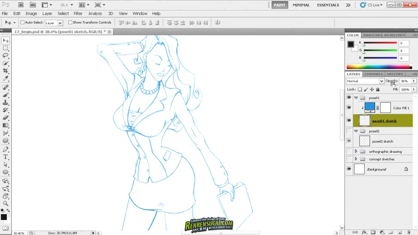Show the pose02 group
The height and width of the screenshot is (235, 418).
pos(349,131)
